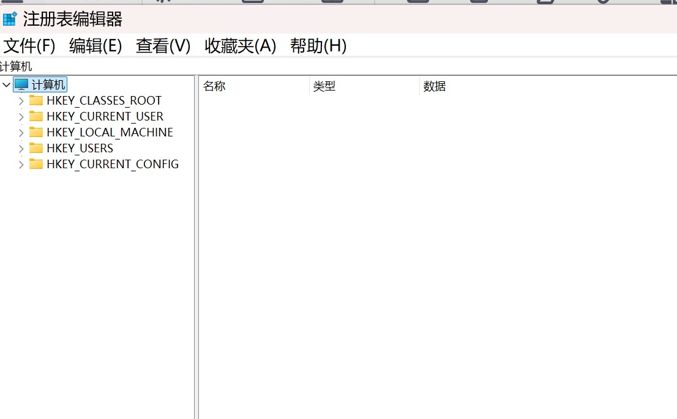Select the HKEY_LOCAL_MACHINE label
Image resolution: width=677 pixels, height=419 pixels.
click(x=110, y=132)
